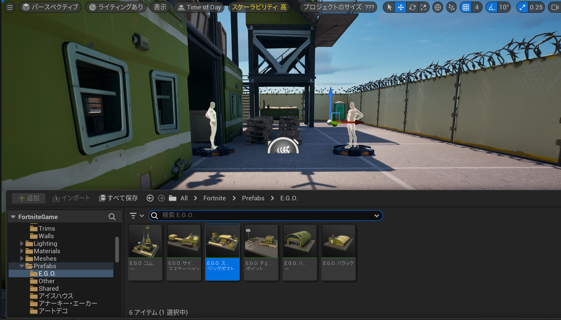Collapse the Prefabs folder arrow
Screen dimensions: 561x320
[22, 266]
